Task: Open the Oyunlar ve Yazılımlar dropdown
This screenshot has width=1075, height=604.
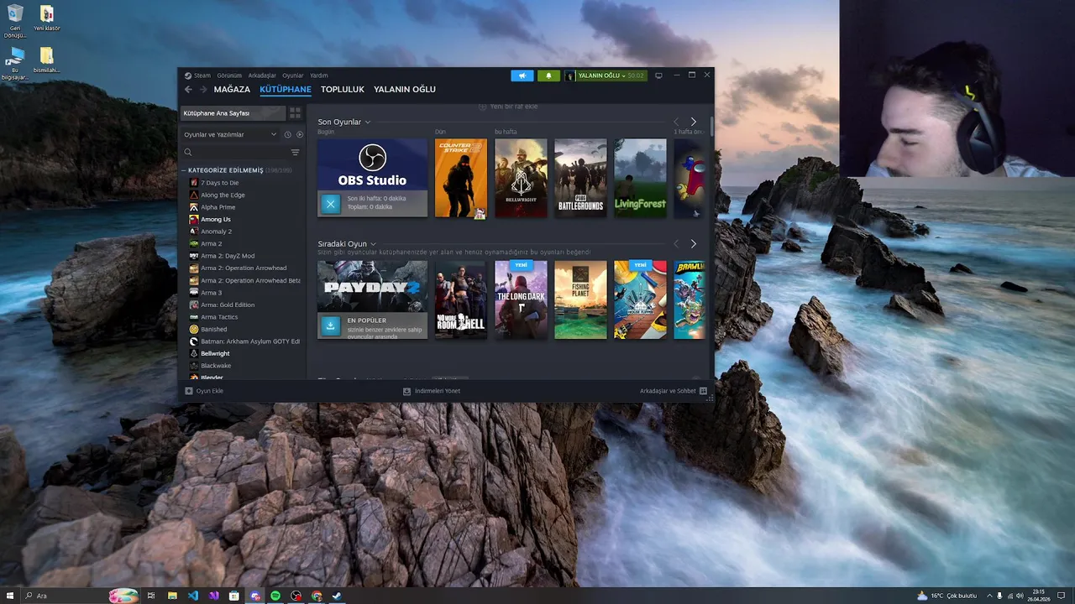Action: click(230, 134)
